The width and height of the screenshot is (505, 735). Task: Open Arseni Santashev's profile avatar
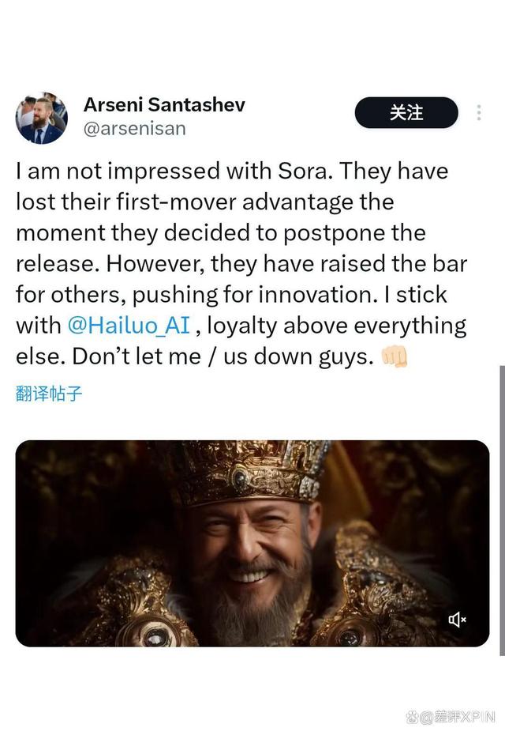point(41,118)
